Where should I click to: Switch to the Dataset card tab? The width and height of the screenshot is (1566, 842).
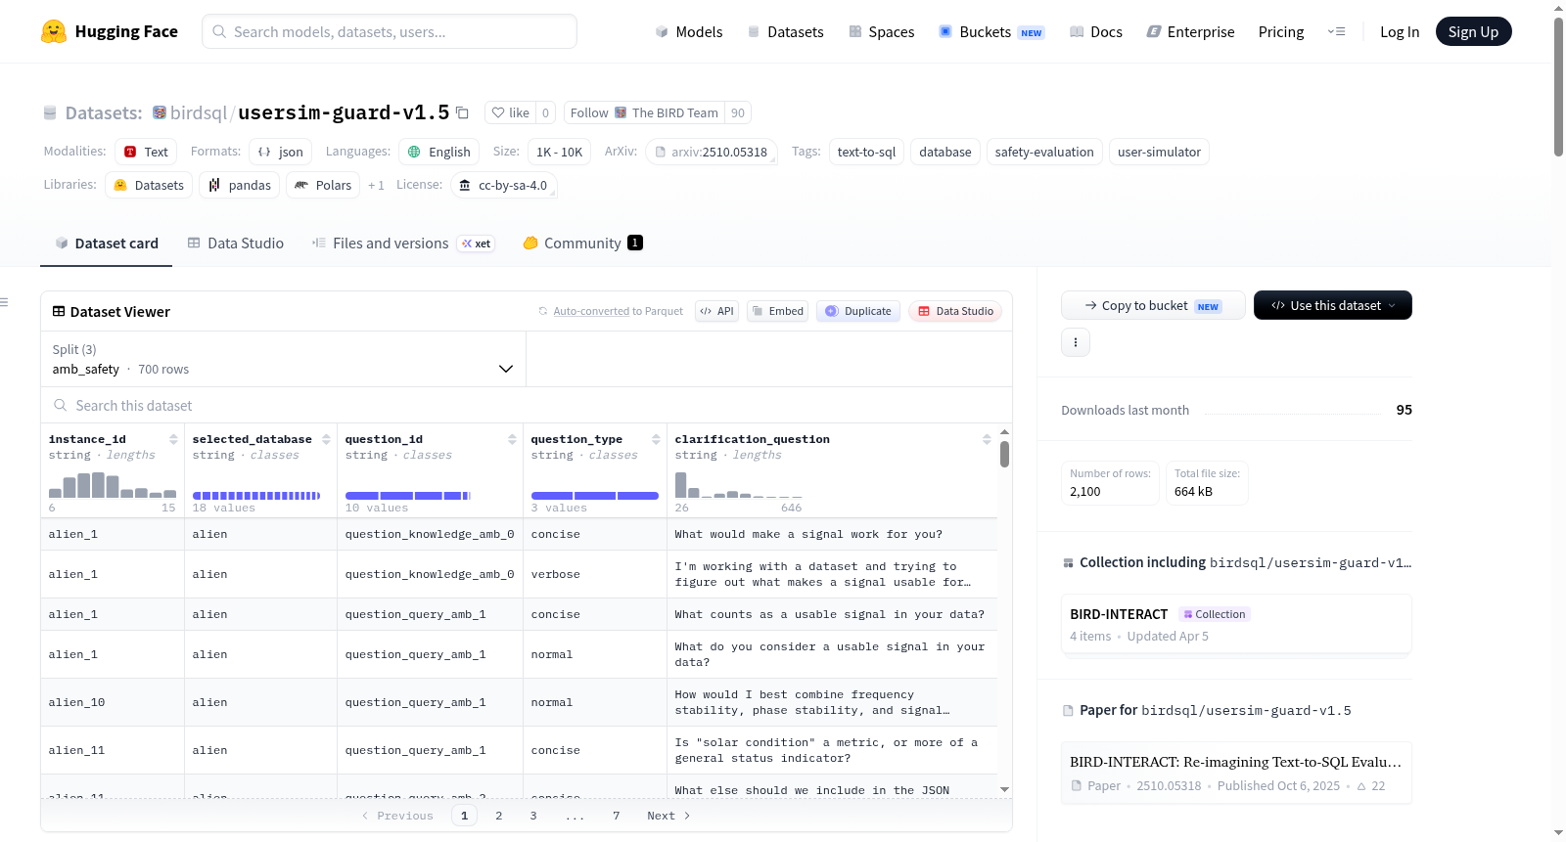(x=107, y=244)
